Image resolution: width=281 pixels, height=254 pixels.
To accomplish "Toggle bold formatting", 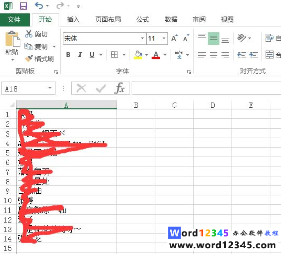I will pyautogui.click(x=68, y=55).
